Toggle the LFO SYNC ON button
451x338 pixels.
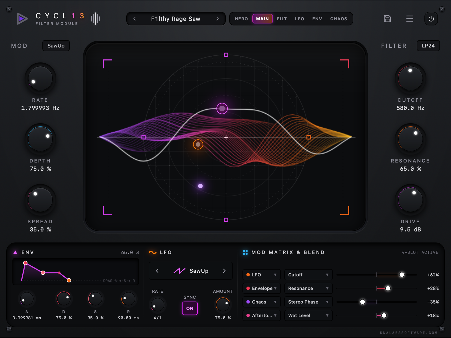click(190, 308)
